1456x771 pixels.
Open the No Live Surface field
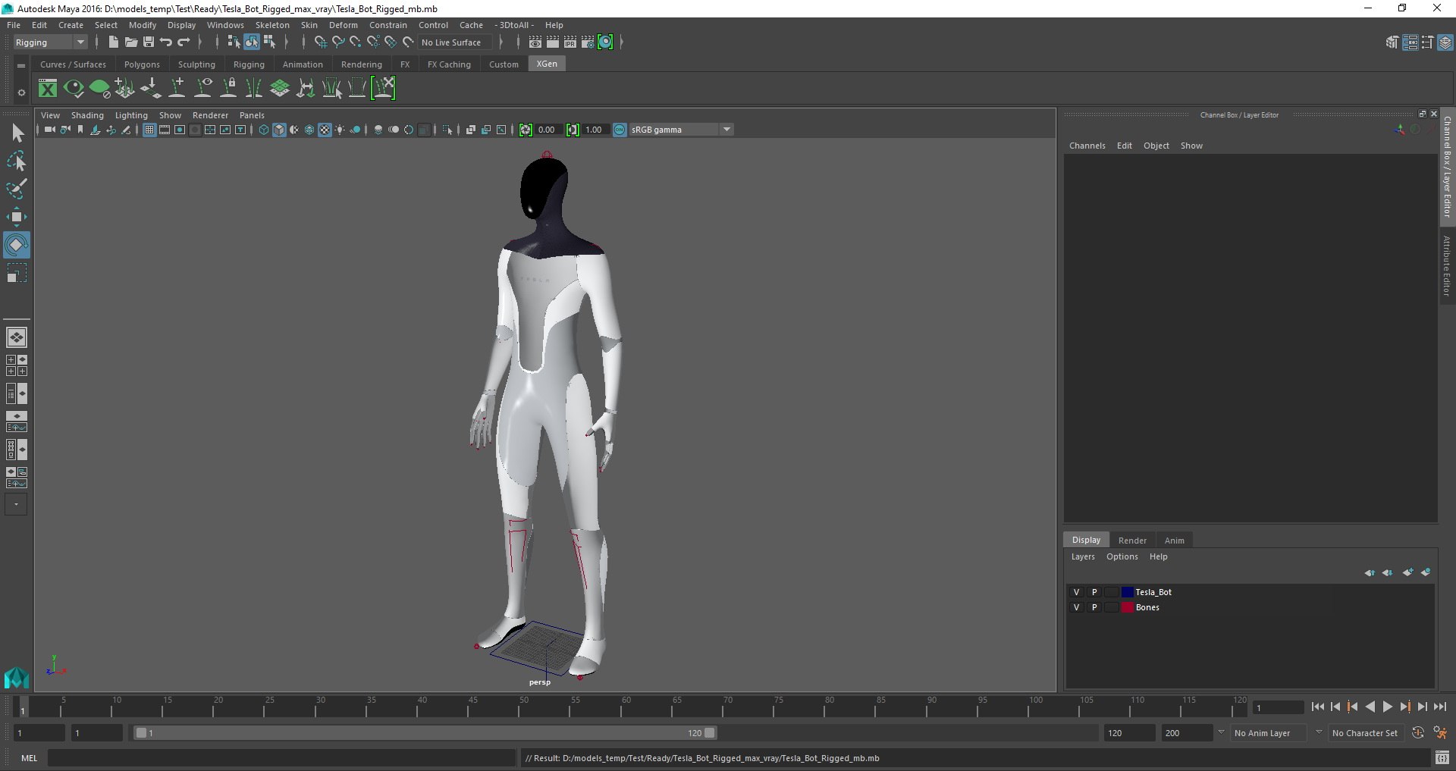click(x=456, y=42)
